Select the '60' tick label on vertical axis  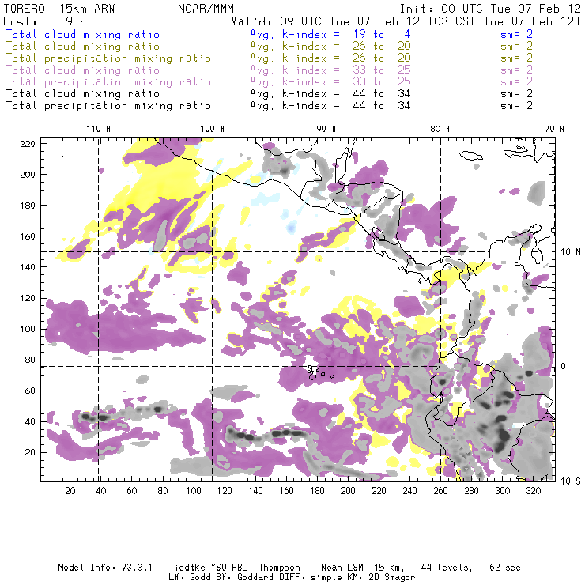pyautogui.click(x=31, y=391)
